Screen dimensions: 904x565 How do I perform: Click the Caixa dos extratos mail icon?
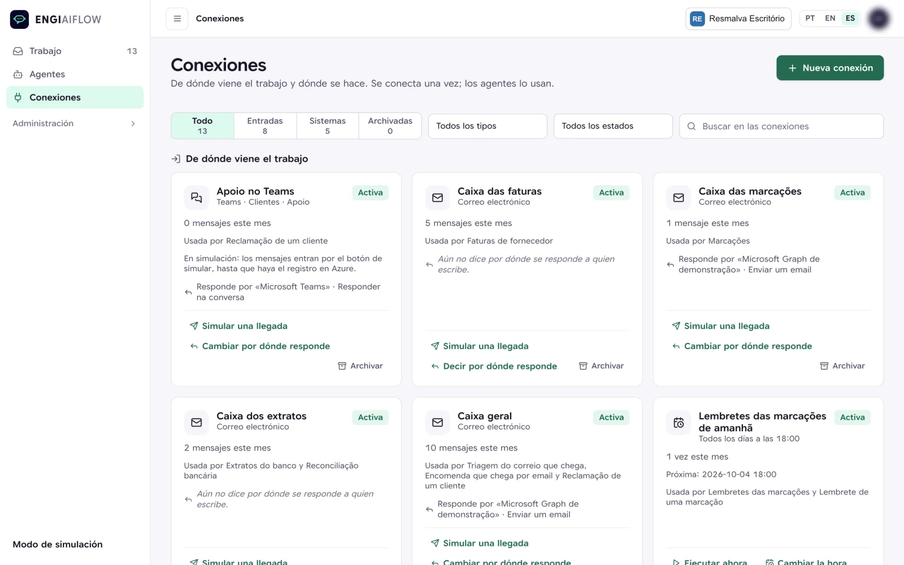(x=196, y=422)
